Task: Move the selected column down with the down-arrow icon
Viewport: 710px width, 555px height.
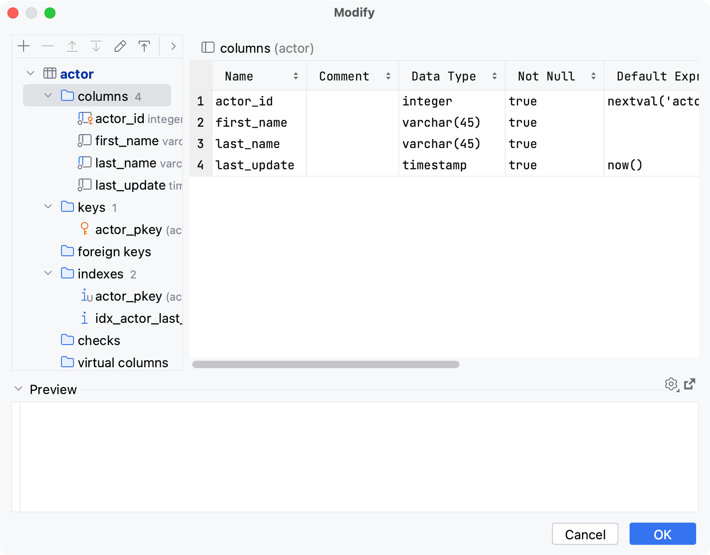Action: click(x=96, y=46)
